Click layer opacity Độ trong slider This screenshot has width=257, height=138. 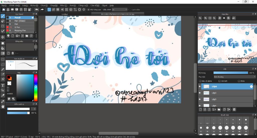point(231,73)
